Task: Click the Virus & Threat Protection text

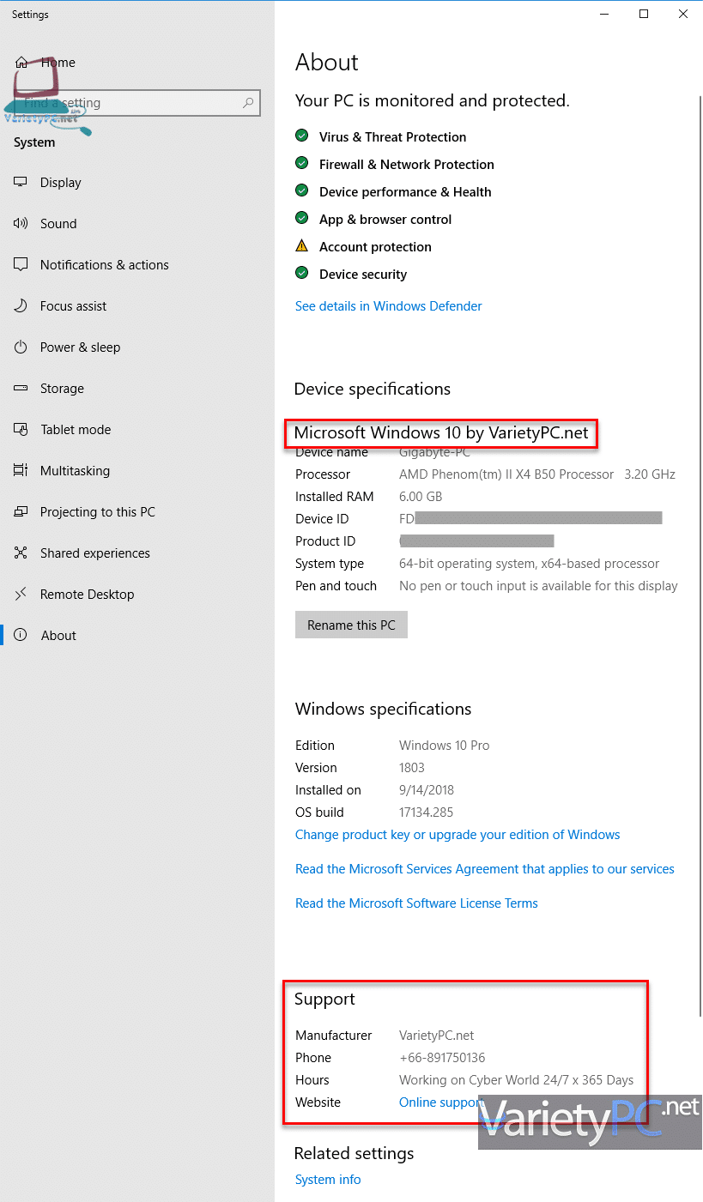Action: tap(392, 137)
